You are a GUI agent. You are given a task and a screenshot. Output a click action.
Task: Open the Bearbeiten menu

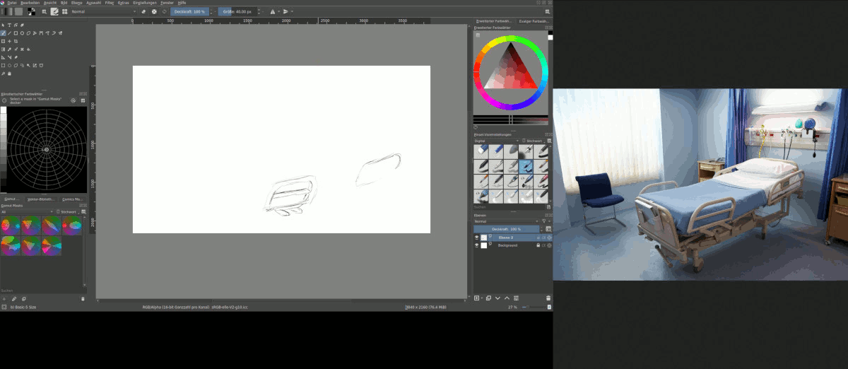(30, 3)
